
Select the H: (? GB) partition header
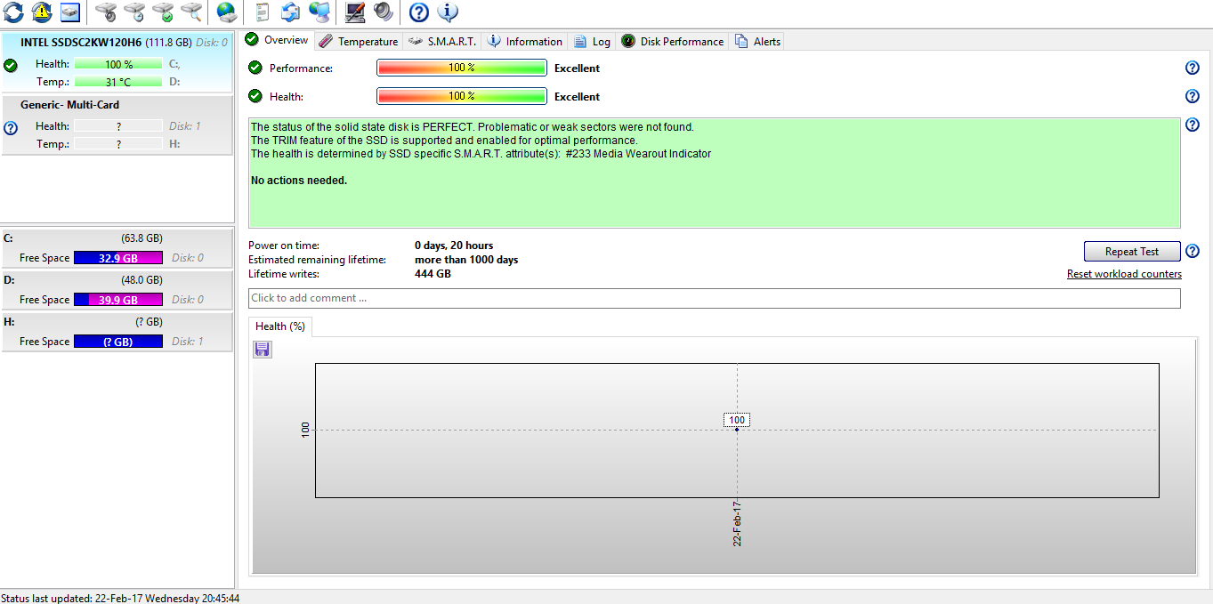(x=117, y=322)
